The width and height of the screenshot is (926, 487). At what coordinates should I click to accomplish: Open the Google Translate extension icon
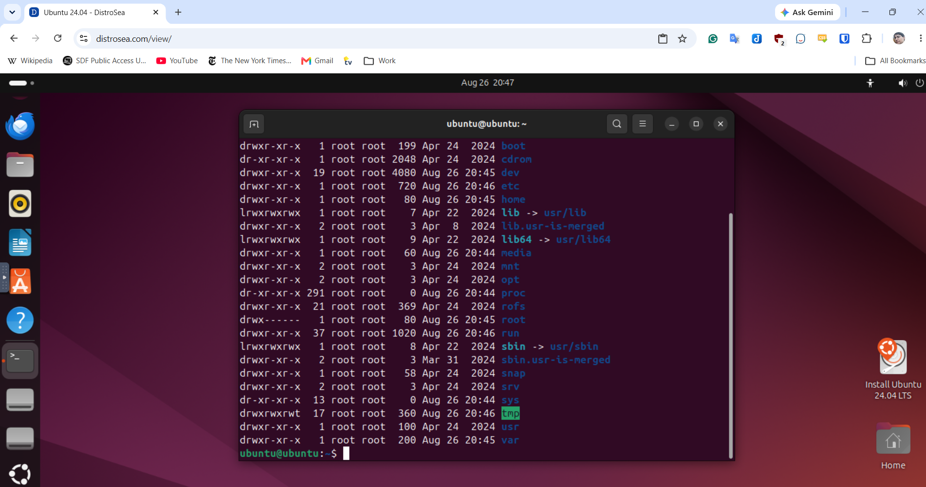(735, 38)
